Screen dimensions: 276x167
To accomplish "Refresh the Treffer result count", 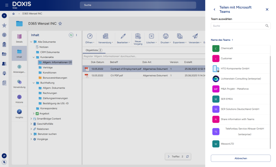I will pyautogui.click(x=187, y=156).
